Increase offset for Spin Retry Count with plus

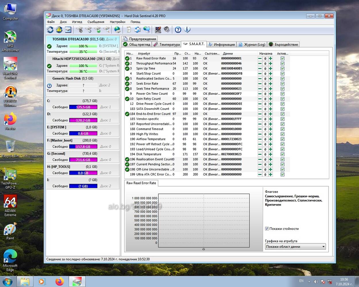[271, 99]
